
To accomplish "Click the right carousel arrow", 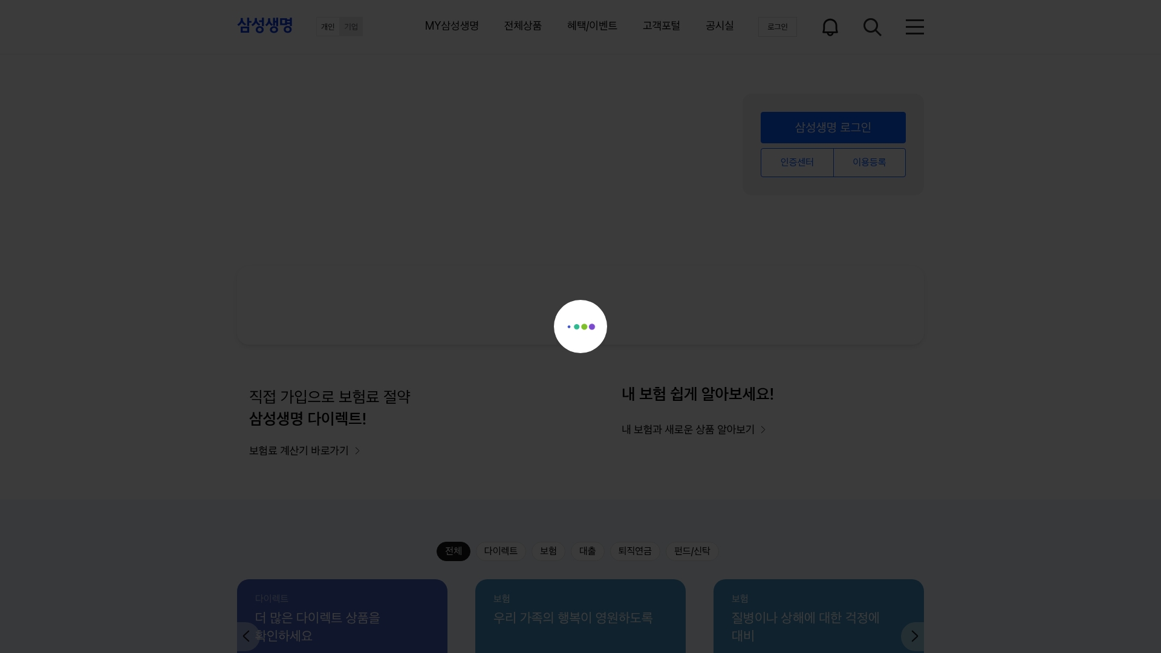I will point(914,635).
